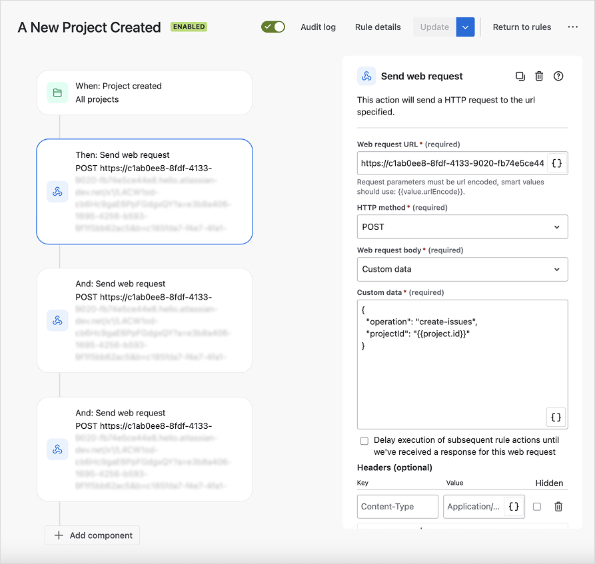Check Delay execution of subsequent rule actions
Viewport: 595px width, 564px height.
(x=364, y=441)
